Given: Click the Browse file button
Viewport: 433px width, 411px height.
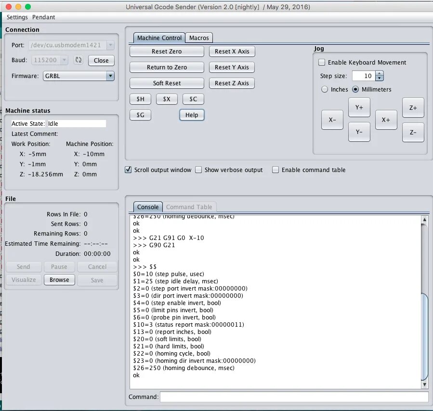Looking at the screenshot, I should point(59,280).
